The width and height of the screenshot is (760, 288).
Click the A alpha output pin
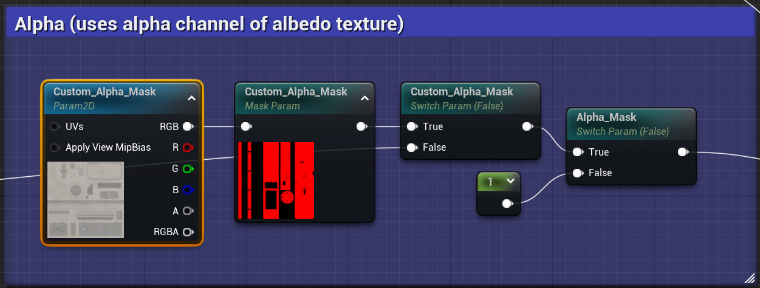click(x=188, y=211)
